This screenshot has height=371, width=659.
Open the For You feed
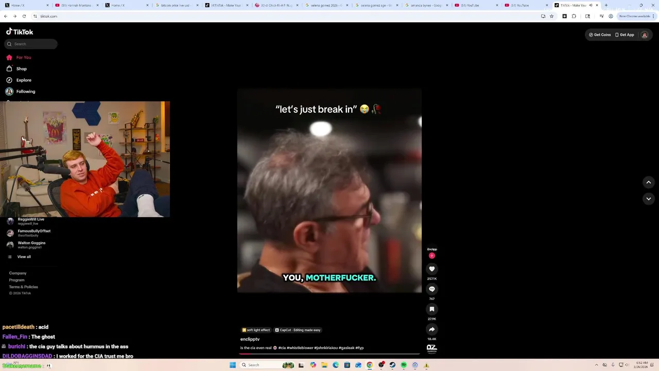point(19,57)
